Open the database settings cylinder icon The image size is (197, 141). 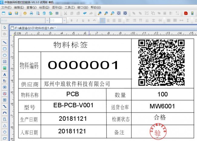(44, 13)
